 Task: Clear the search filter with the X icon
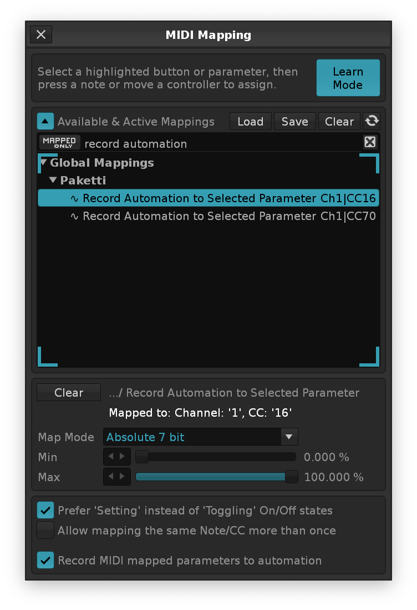point(370,142)
